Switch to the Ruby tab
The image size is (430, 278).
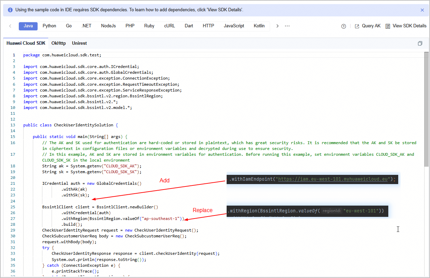click(149, 26)
